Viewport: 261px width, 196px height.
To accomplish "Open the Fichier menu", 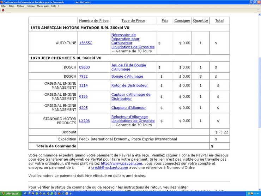I will [4, 6].
